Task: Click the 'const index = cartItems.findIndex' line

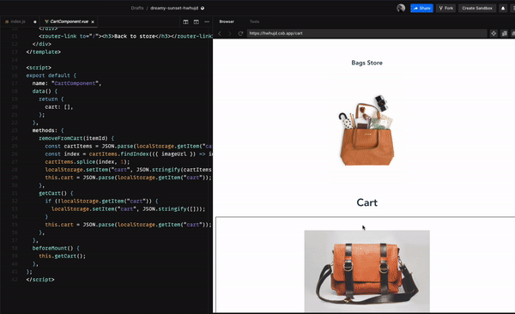Action: pyautogui.click(x=129, y=154)
